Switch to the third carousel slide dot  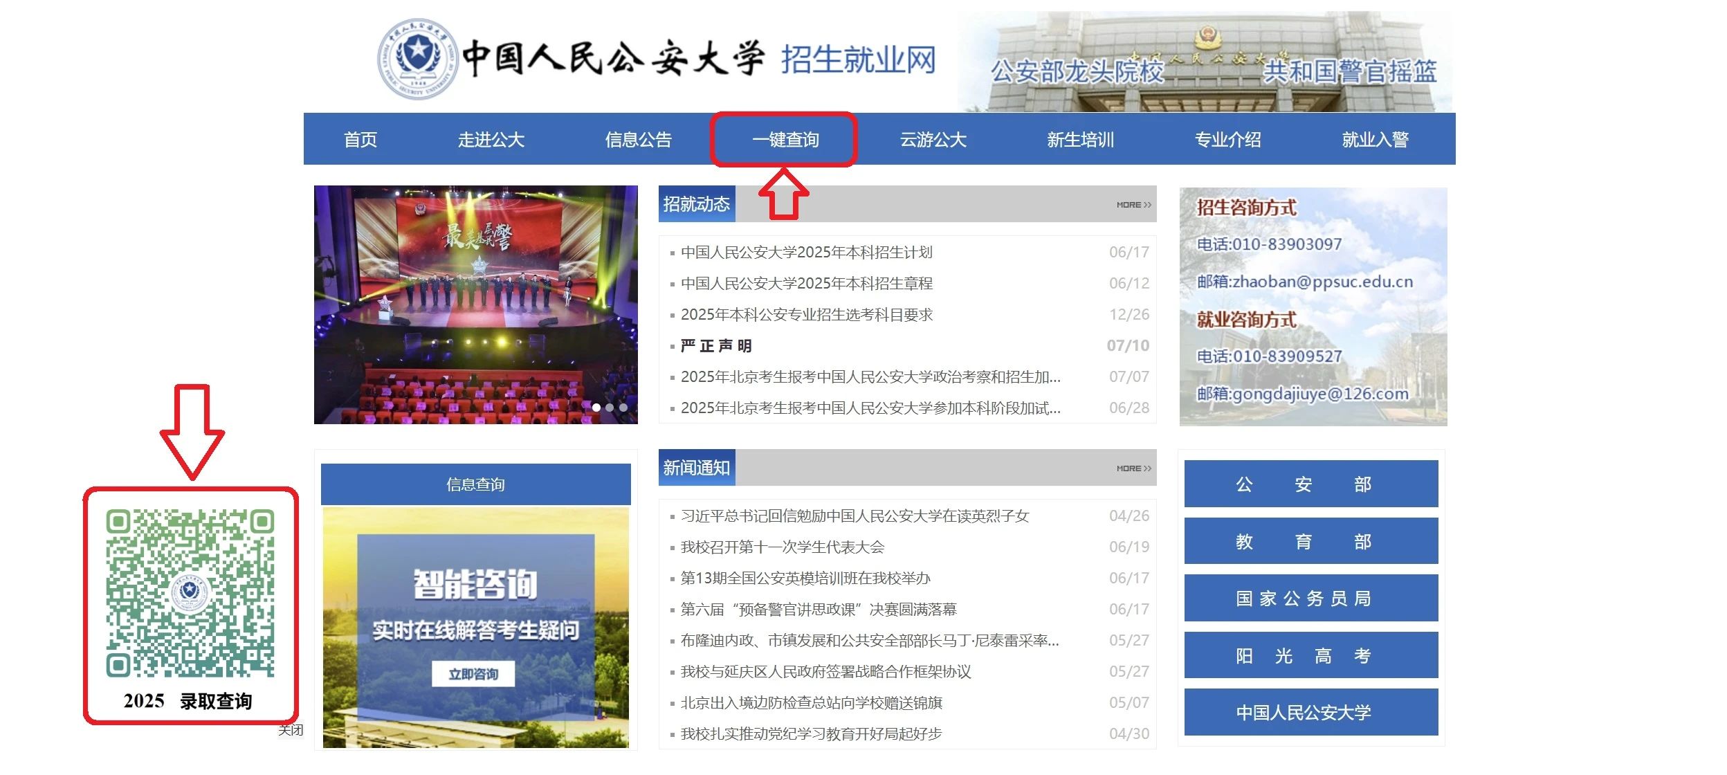623,408
